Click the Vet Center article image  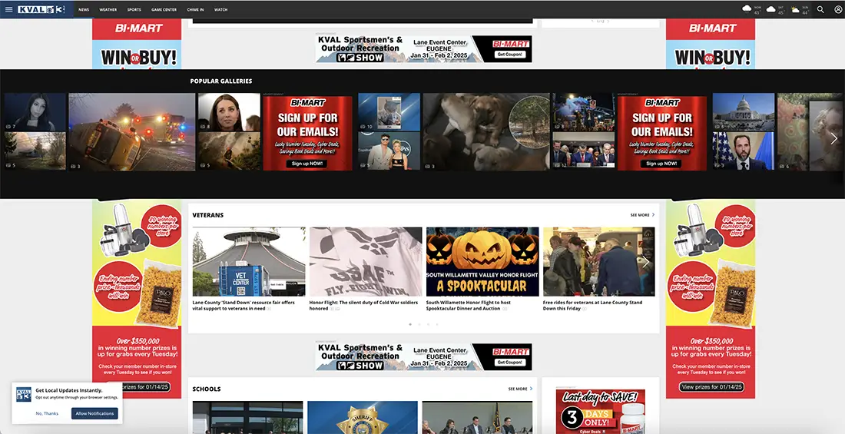pos(249,261)
